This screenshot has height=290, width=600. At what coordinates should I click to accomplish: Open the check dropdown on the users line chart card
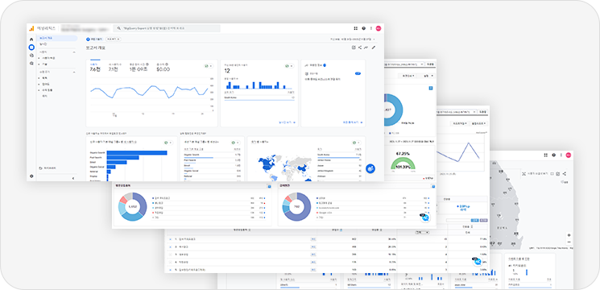209,66
